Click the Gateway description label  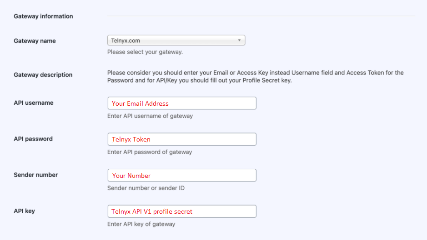coord(43,75)
